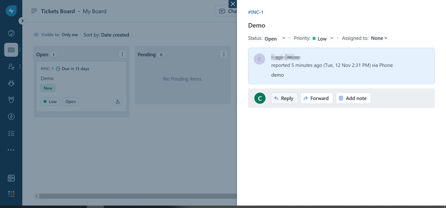Open the Pending column's three-dot menu
Image resolution: width=446 pixels, height=208 pixels.
tap(224, 54)
